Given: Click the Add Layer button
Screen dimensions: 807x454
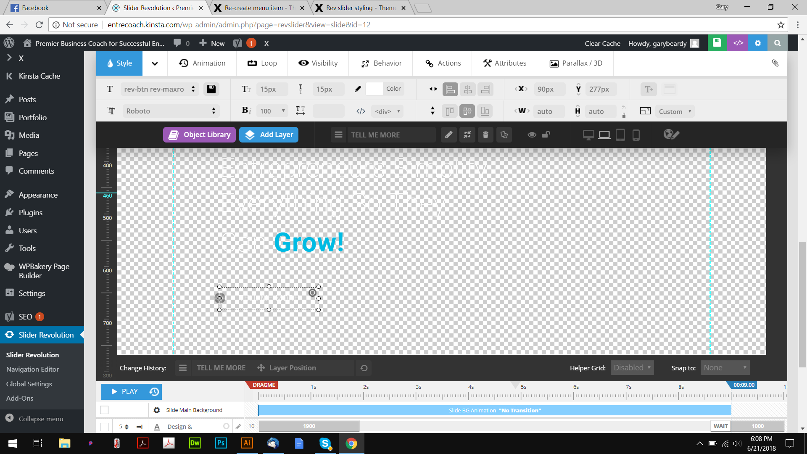Looking at the screenshot, I should point(269,135).
